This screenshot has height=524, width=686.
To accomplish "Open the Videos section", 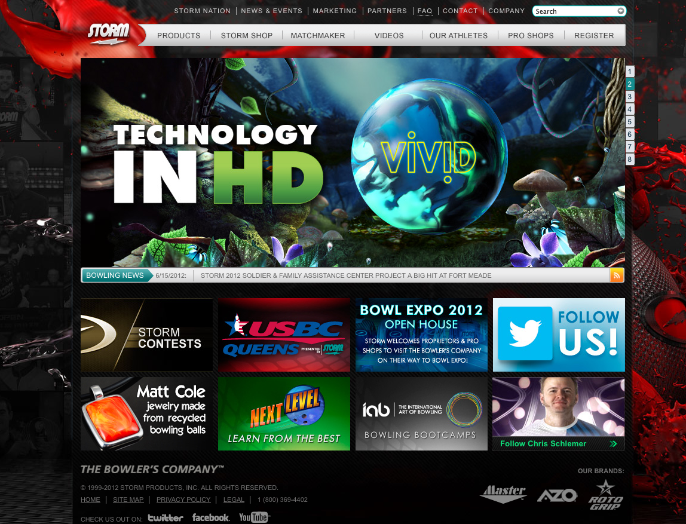I will (388, 35).
